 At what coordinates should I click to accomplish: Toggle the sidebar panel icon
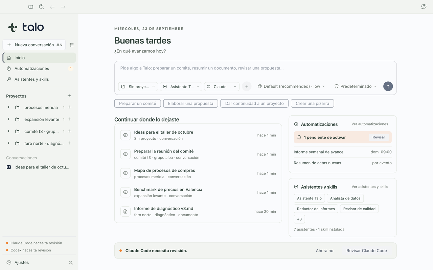tap(31, 7)
